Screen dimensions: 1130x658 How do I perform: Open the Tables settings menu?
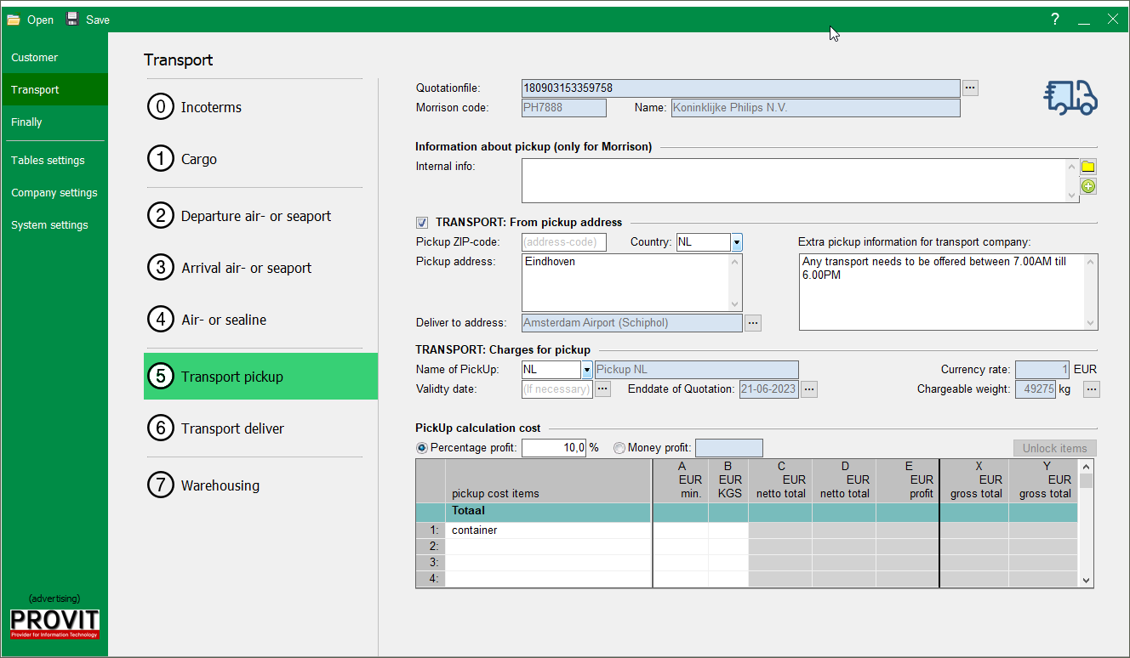(x=48, y=161)
